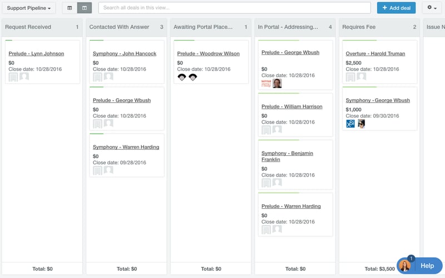Focus the search all deals field
Image resolution: width=445 pixels, height=278 pixels.
point(234,8)
